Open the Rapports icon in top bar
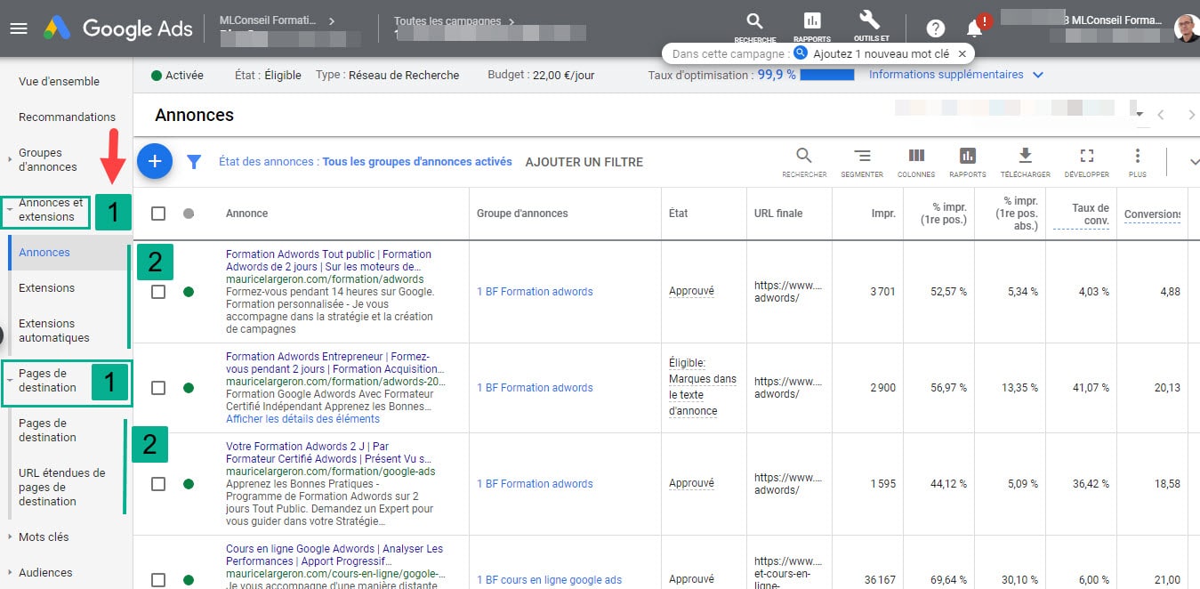Image resolution: width=1200 pixels, height=589 pixels. pyautogui.click(x=812, y=27)
